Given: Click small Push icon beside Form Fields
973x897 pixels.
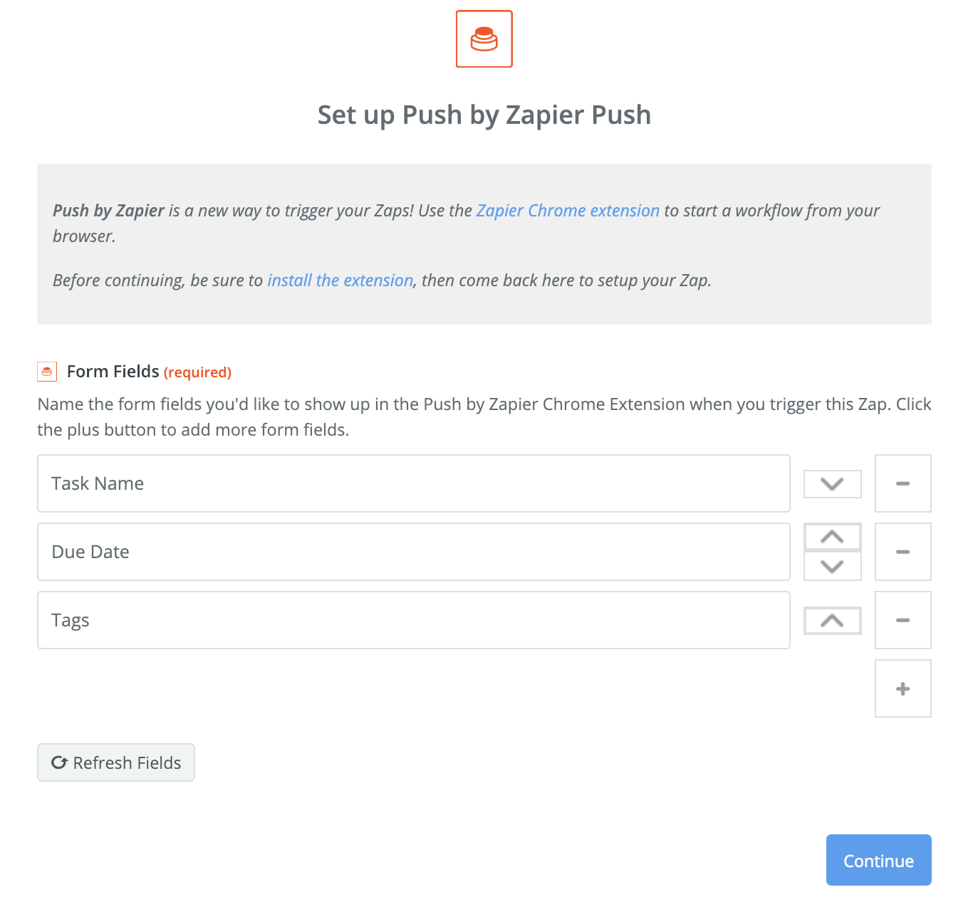Looking at the screenshot, I should tap(47, 372).
